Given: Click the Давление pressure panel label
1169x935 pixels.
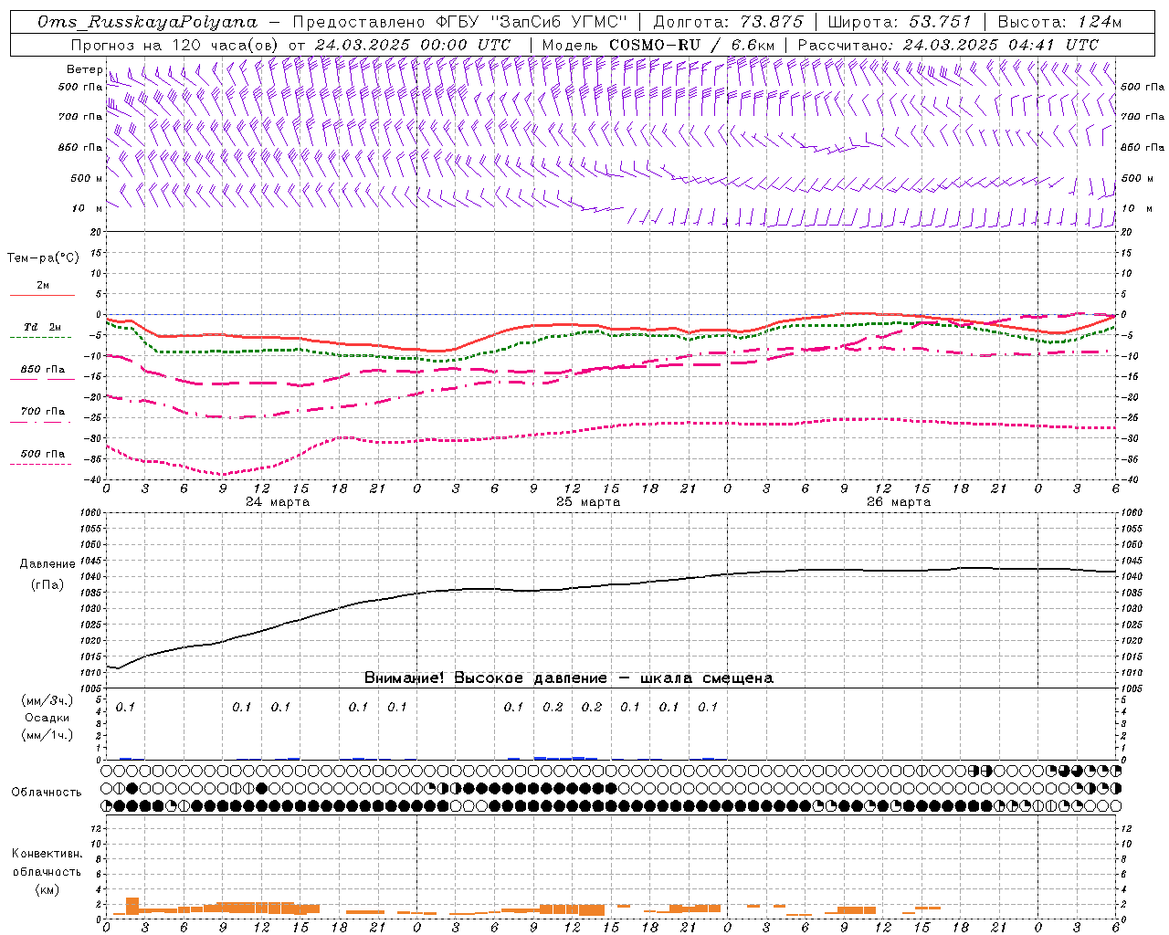Looking at the screenshot, I should point(47,564).
